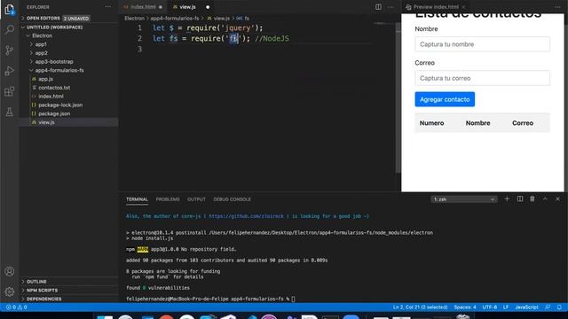Kill terminal with trash icon
568x319 pixels.
pyautogui.click(x=532, y=198)
